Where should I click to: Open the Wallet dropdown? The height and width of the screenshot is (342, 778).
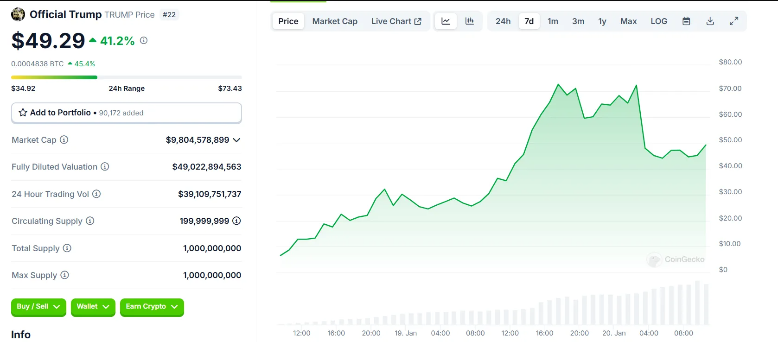pos(93,307)
